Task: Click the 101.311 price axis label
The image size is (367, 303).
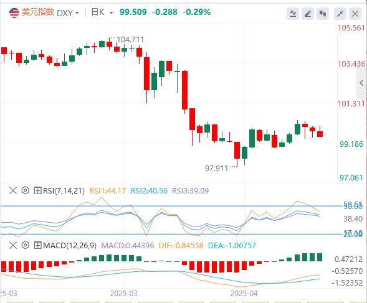Action: click(351, 103)
